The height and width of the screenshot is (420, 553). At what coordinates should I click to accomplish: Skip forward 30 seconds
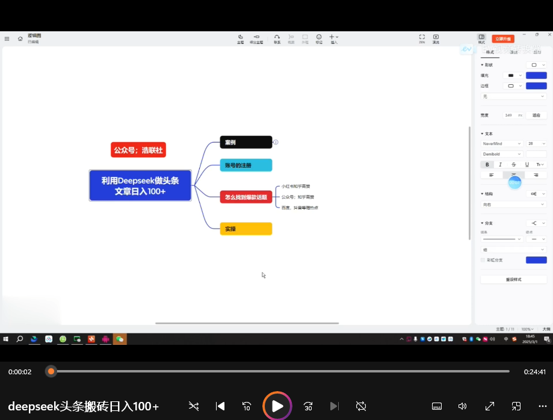coord(308,406)
